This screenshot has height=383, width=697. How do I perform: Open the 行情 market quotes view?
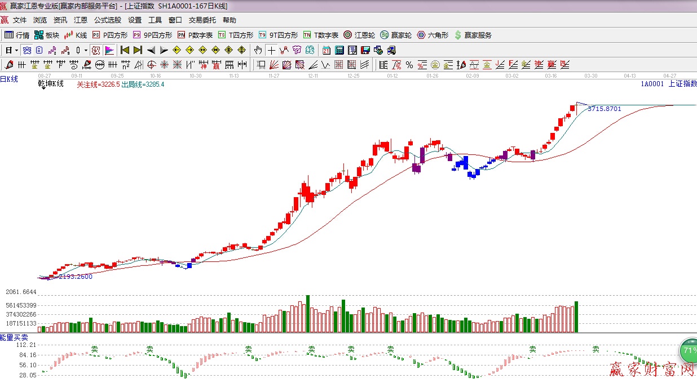point(17,35)
